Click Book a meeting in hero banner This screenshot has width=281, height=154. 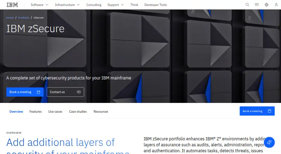[25, 92]
